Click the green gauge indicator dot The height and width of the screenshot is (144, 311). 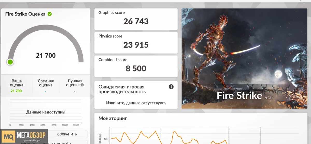pos(10,62)
